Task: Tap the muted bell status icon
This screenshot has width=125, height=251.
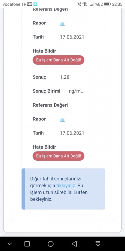Action: click(x=79, y=4)
